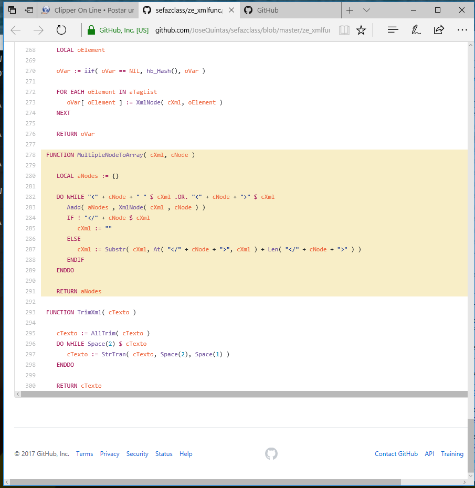475x488 pixels.
Task: Click the Back navigation arrow
Action: pos(16,30)
